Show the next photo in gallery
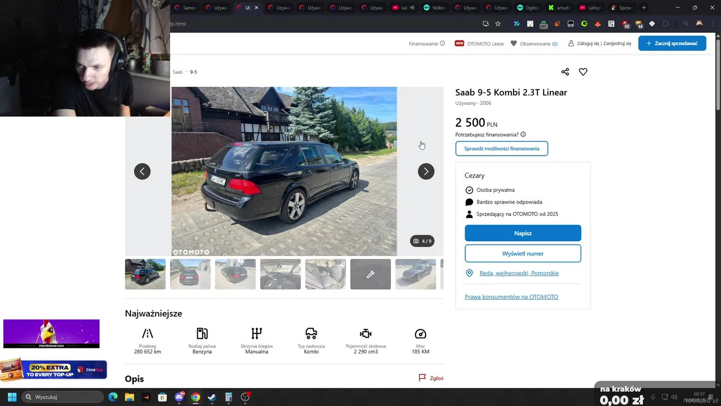Screen dimensions: 721x406 (x=426, y=171)
